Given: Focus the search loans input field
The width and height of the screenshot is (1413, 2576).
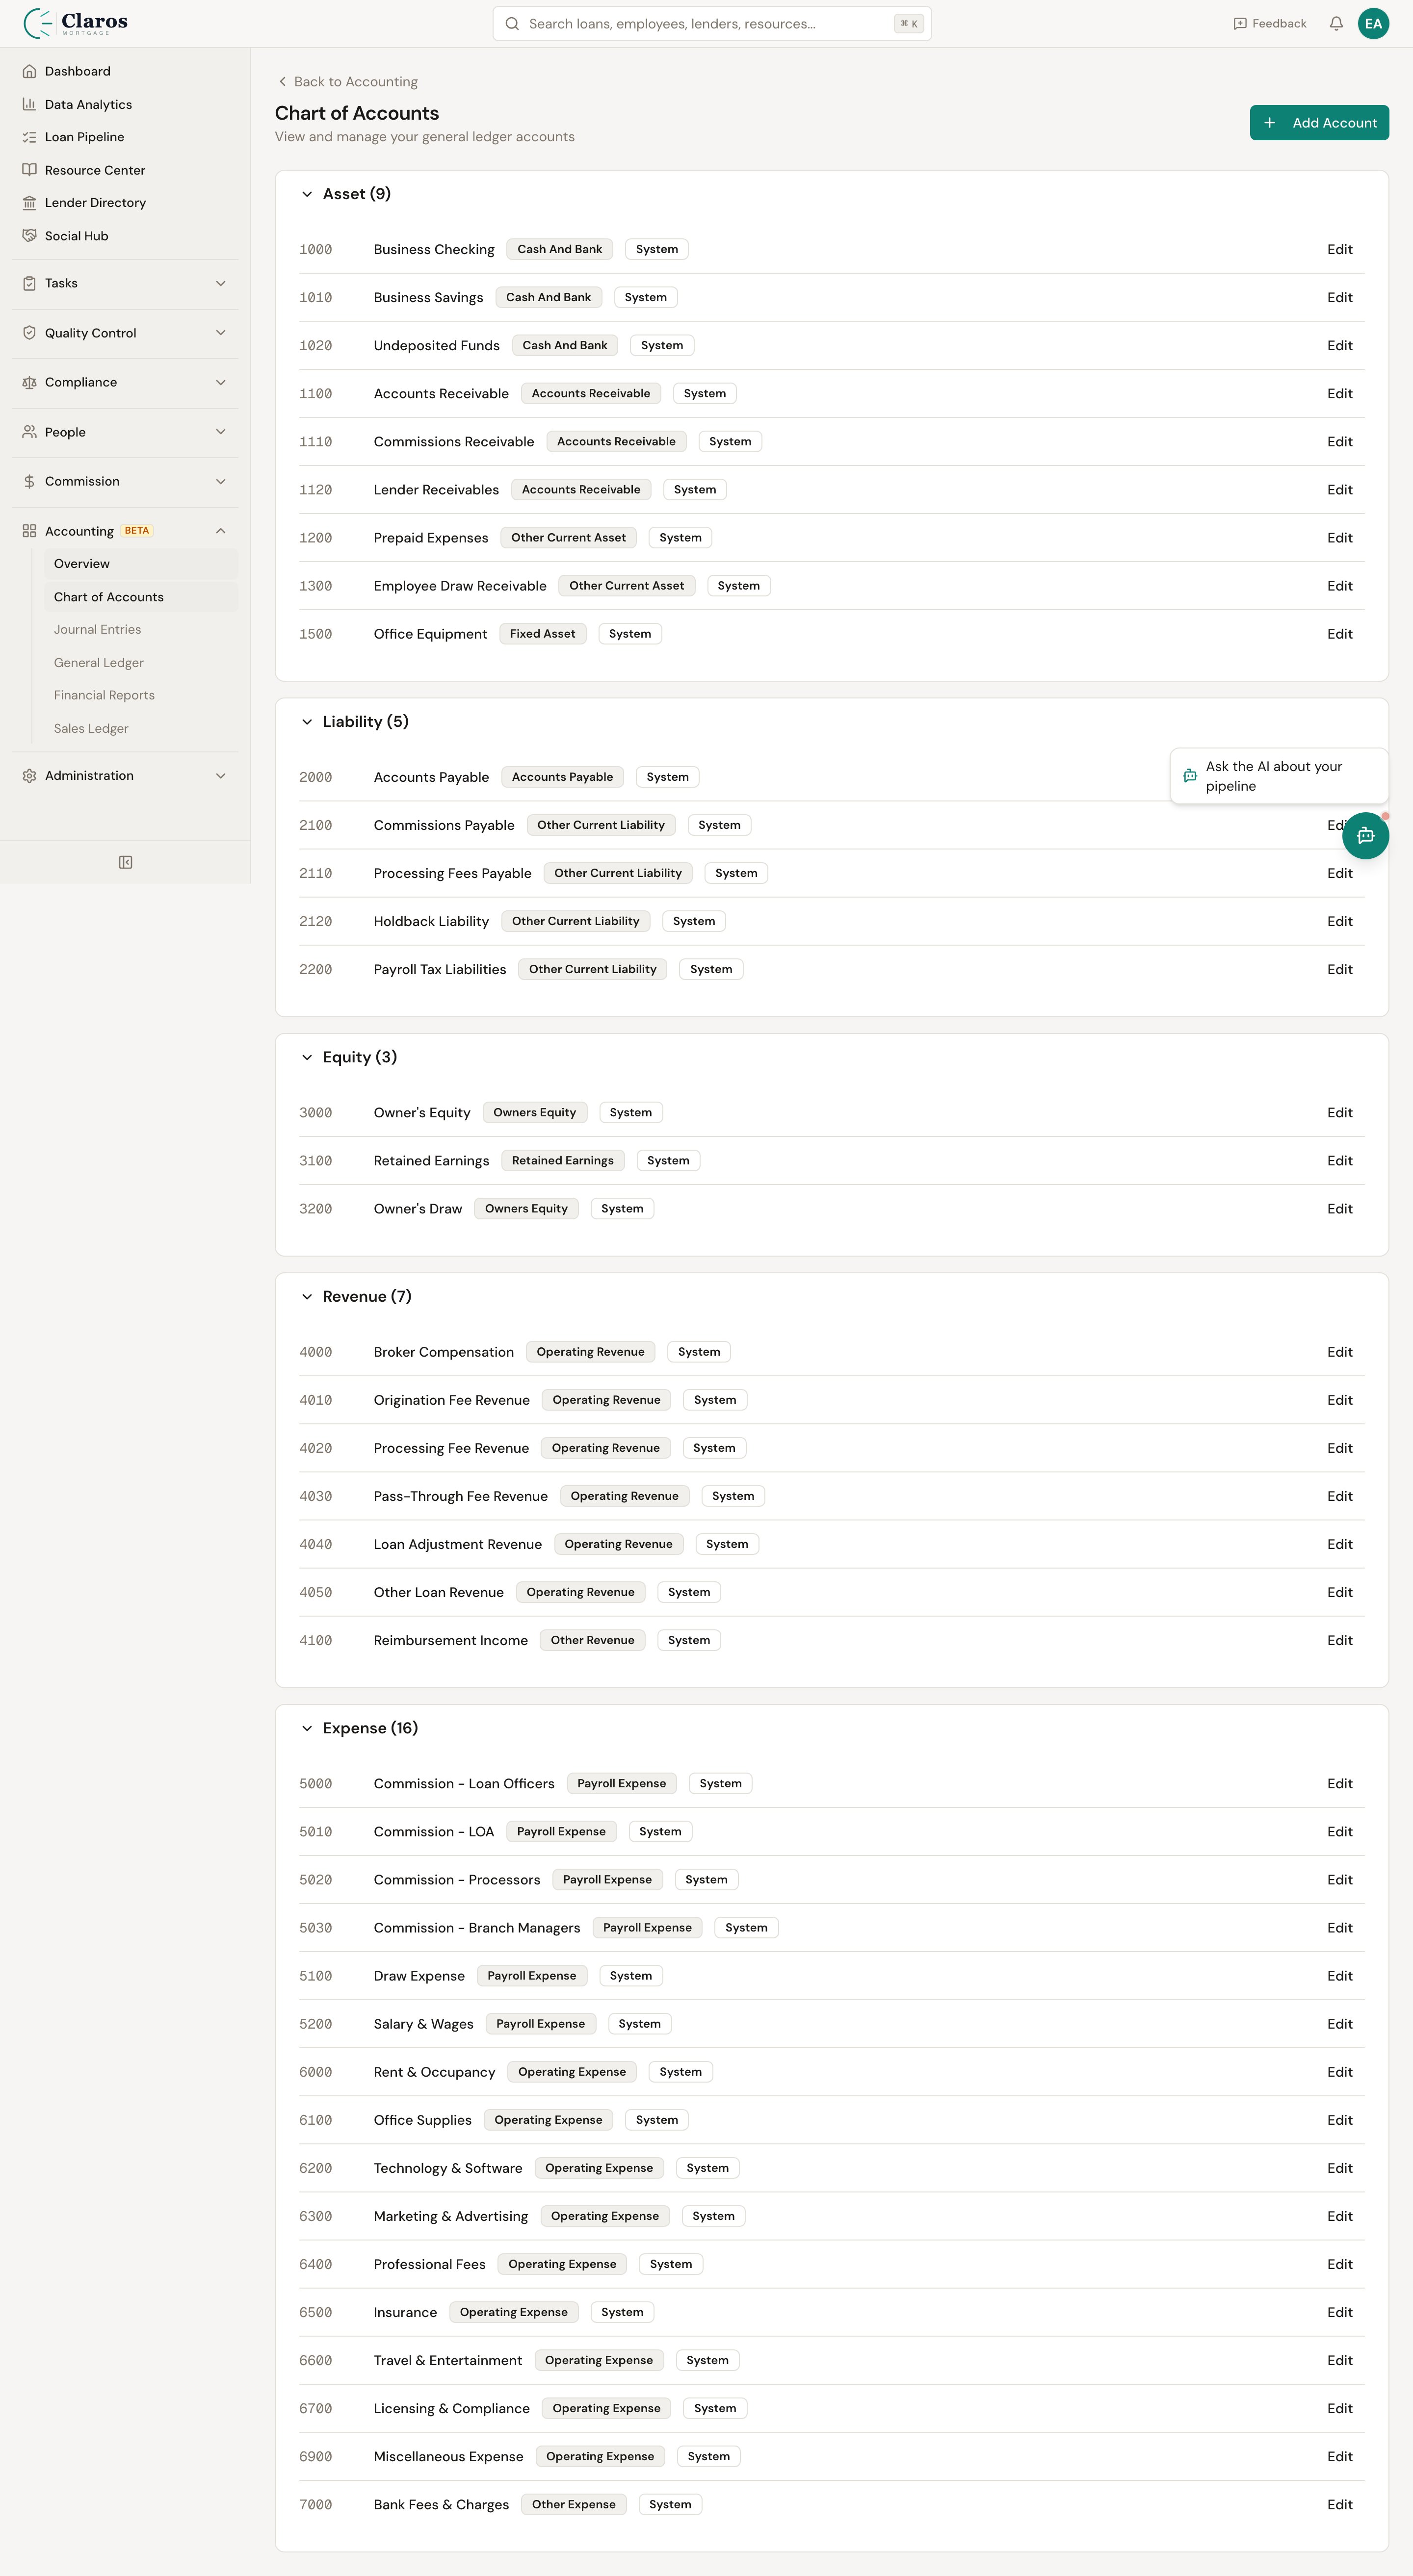Looking at the screenshot, I should [711, 24].
